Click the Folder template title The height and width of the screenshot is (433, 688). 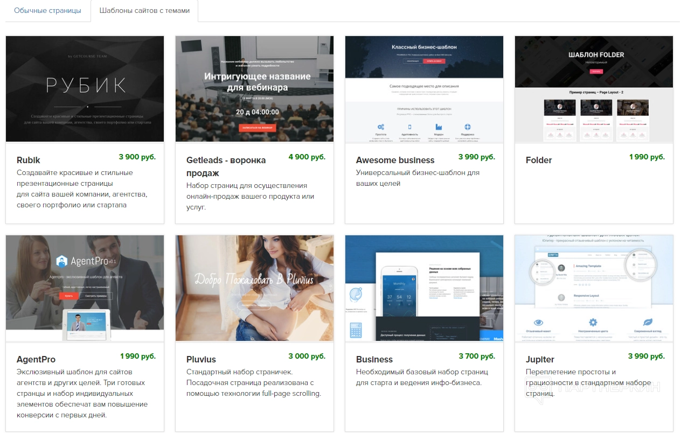tap(539, 160)
